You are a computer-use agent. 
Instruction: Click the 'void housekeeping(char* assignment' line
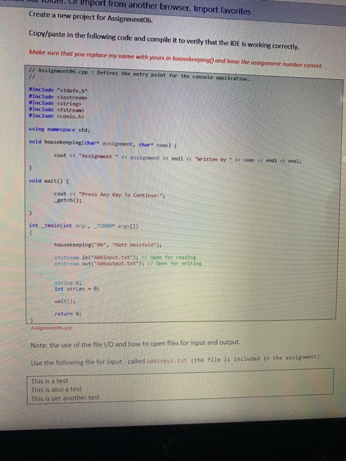tap(103, 144)
